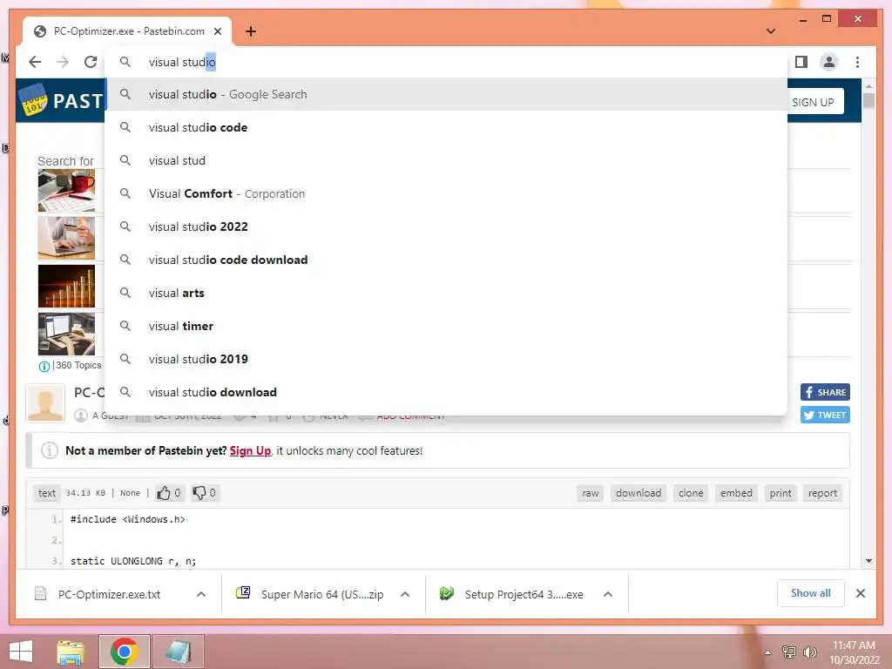This screenshot has height=669, width=892.
Task: Click in the address bar text 'visual studio'
Action: [x=182, y=62]
